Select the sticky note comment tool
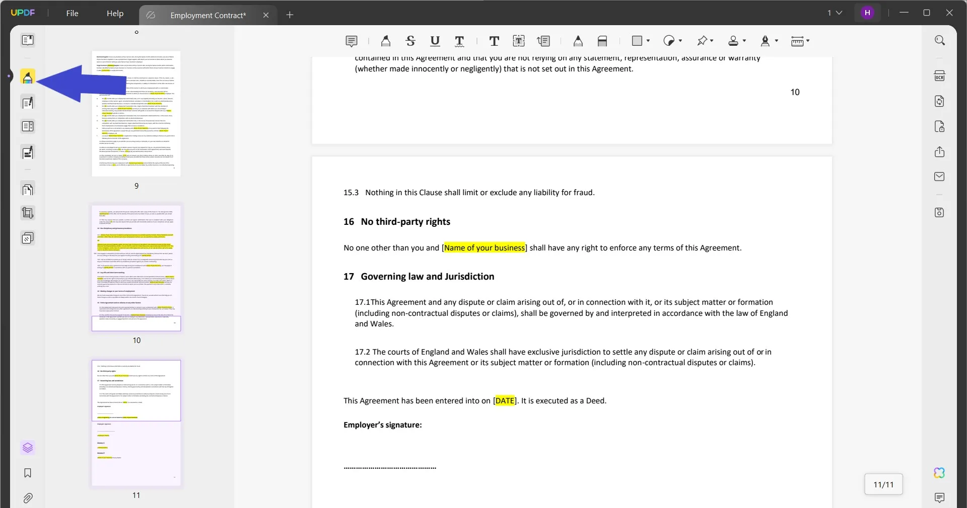Screen dimensions: 967x508 pyautogui.click(x=352, y=41)
